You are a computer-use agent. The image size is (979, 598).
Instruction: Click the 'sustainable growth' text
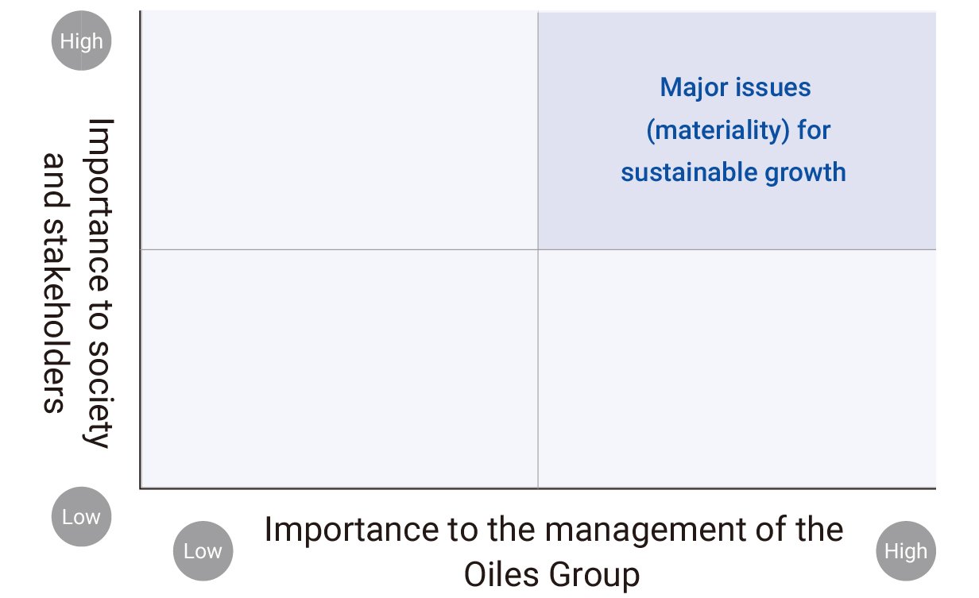coord(733,172)
